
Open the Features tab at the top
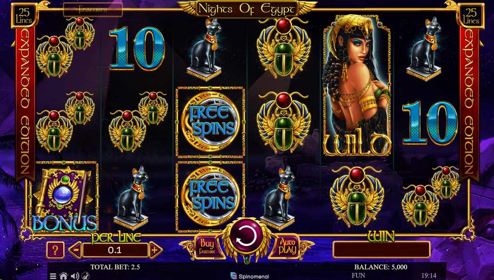pyautogui.click(x=93, y=10)
